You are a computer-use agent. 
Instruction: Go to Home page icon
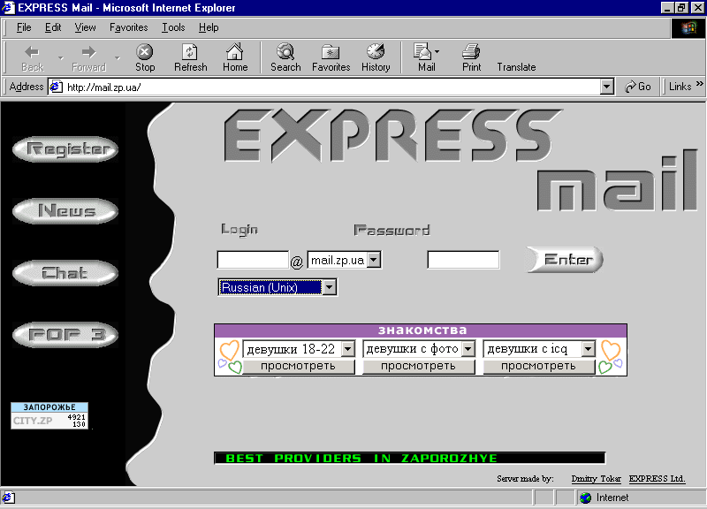[235, 58]
